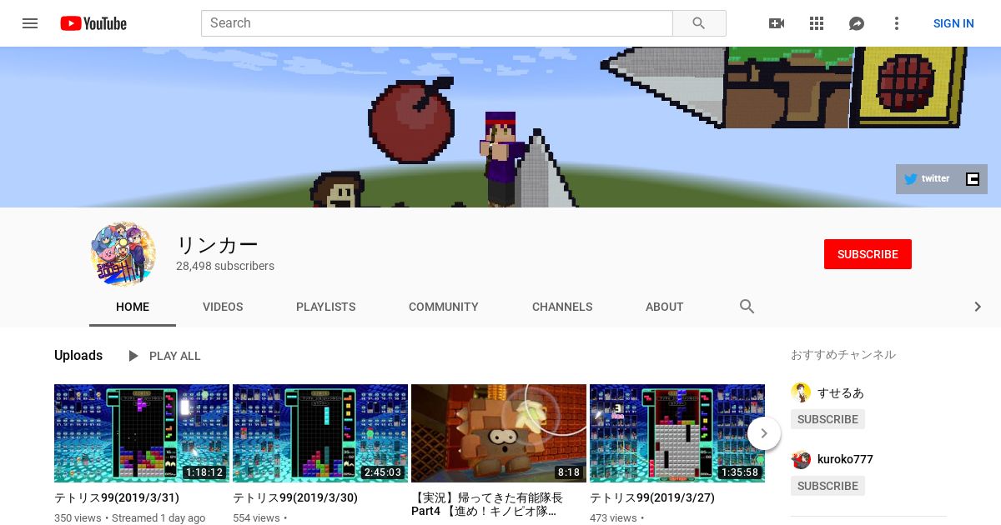The width and height of the screenshot is (1001, 525).
Task: Open the three-dot settings menu
Action: [x=897, y=23]
